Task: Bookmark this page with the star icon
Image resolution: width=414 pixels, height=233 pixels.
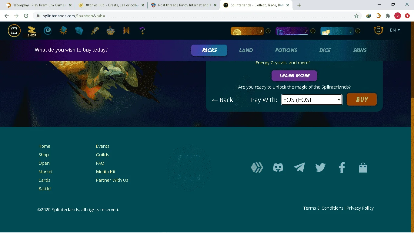Action: point(356,16)
